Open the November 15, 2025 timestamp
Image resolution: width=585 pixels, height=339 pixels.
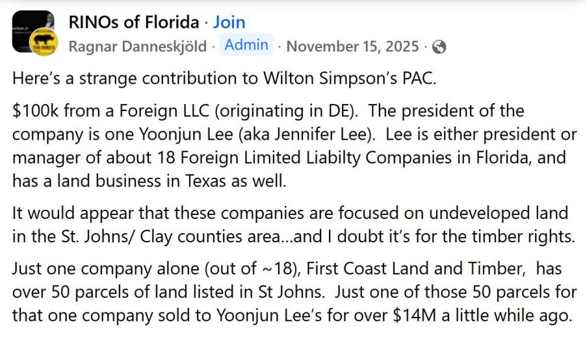click(x=354, y=47)
